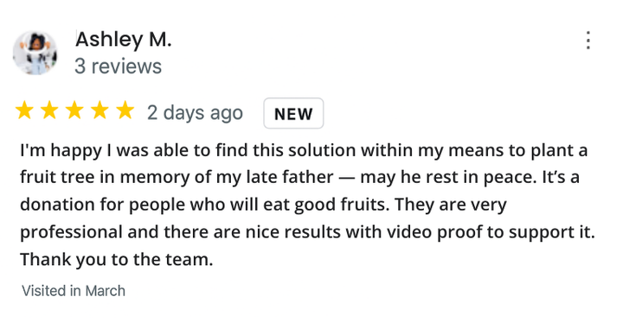Click the third yellow rating star
The image size is (642, 322).
tap(74, 110)
